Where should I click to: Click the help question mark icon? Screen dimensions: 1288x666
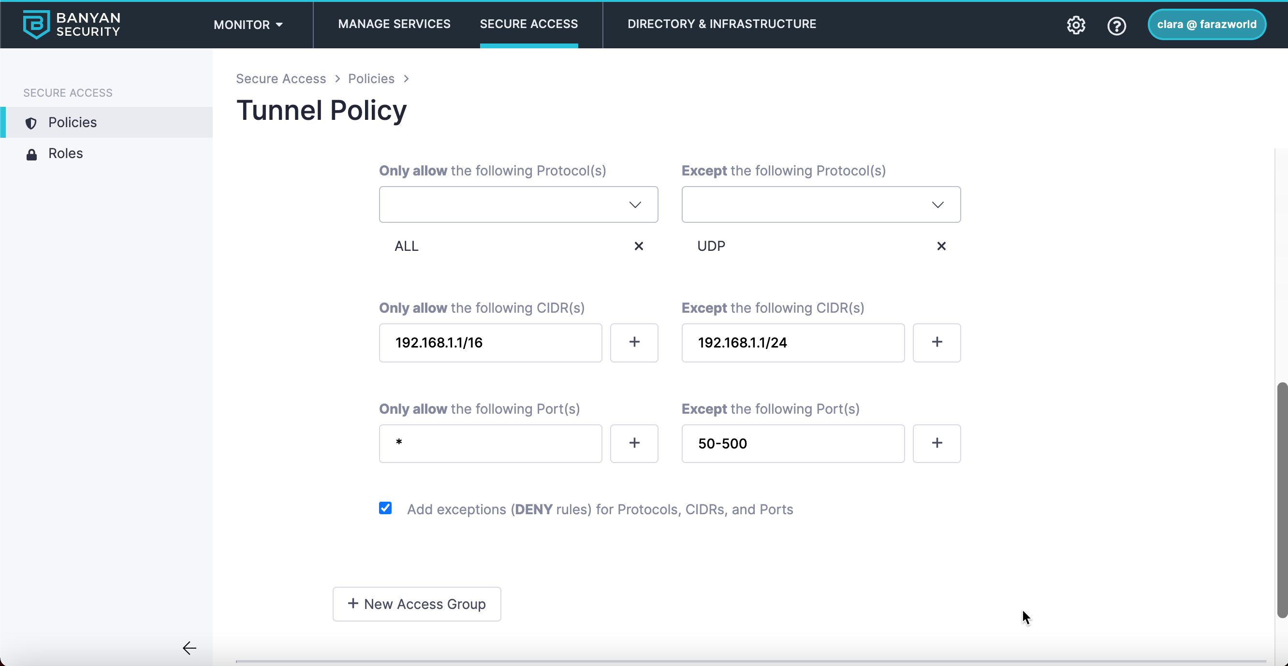point(1116,26)
